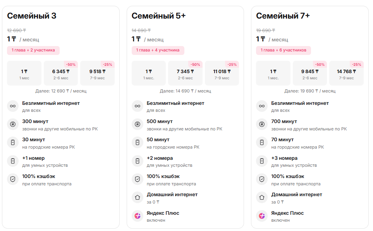Click cashback shield icon in Семейный 5+
This screenshot has height=231, width=373.
pos(138,179)
